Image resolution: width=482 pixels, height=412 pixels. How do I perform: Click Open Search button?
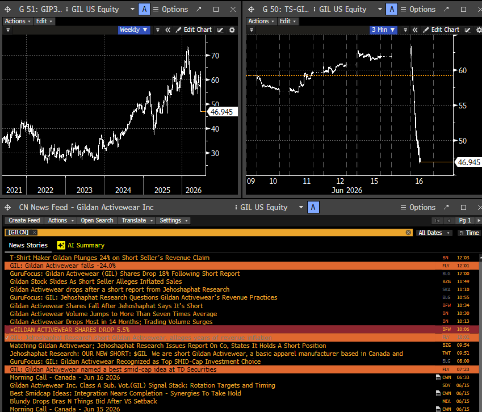coord(97,221)
